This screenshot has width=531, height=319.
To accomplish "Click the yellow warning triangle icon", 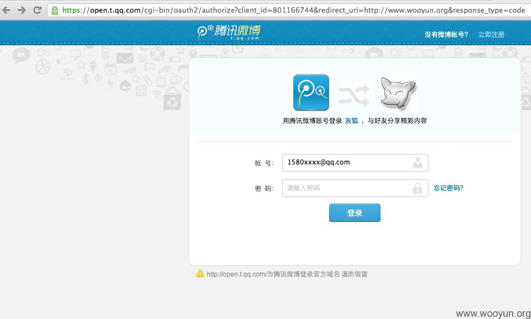I will [200, 273].
